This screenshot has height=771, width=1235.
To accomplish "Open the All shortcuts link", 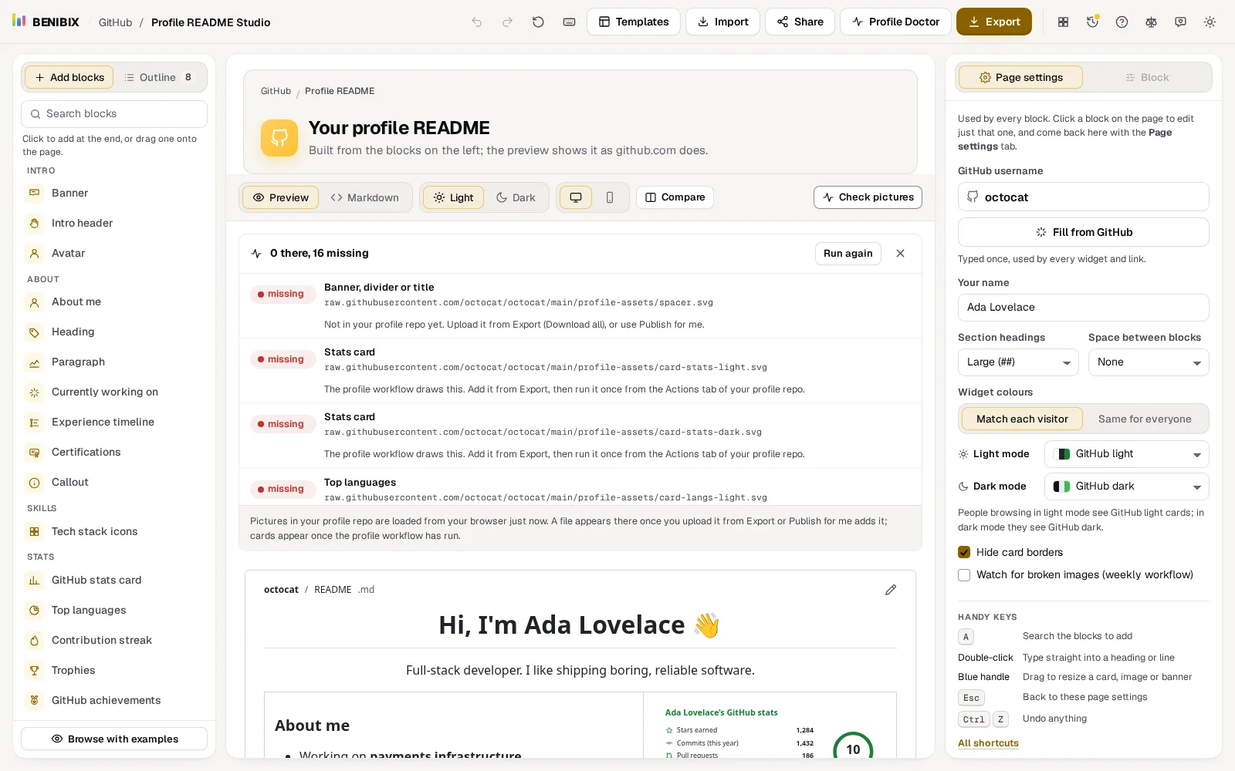I will [988, 743].
